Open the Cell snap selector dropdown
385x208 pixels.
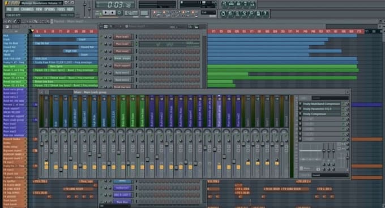tap(208, 12)
